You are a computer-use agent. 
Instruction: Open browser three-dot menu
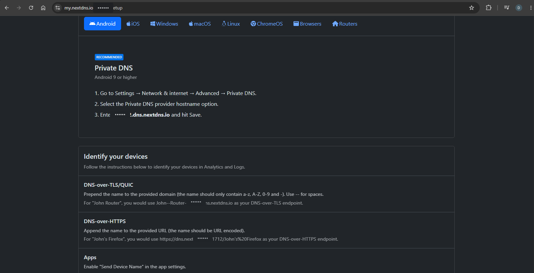coord(531,8)
